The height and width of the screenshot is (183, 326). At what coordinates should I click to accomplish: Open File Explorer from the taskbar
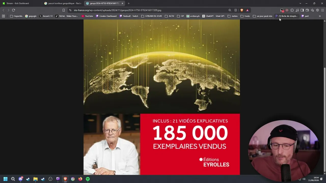coord(35,179)
